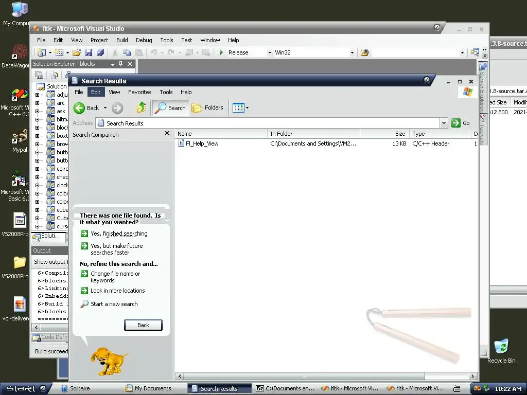527x395 pixels.
Task: Toggle the Folders pane button
Action: [x=207, y=108]
